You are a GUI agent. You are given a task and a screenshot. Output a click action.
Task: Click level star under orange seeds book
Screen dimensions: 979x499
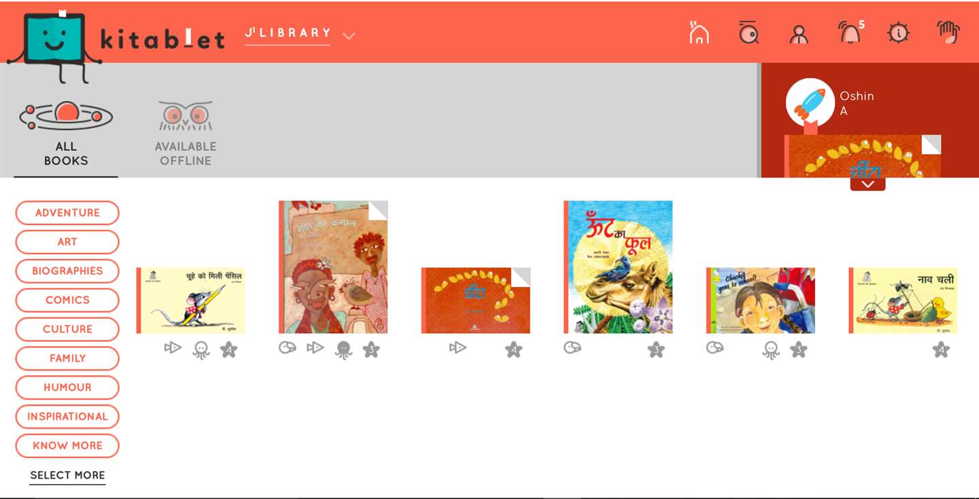coord(514,350)
